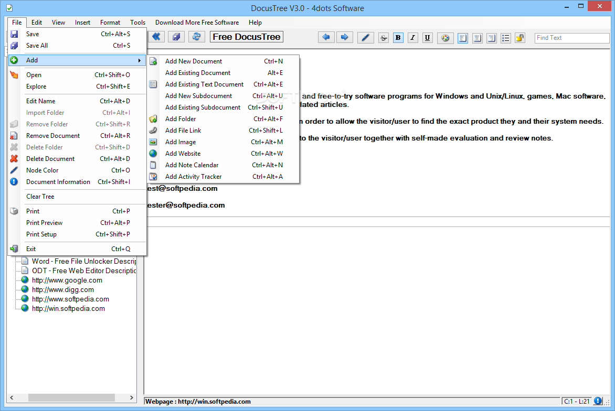Open the Insert menu
Image resolution: width=615 pixels, height=411 pixels.
click(82, 23)
